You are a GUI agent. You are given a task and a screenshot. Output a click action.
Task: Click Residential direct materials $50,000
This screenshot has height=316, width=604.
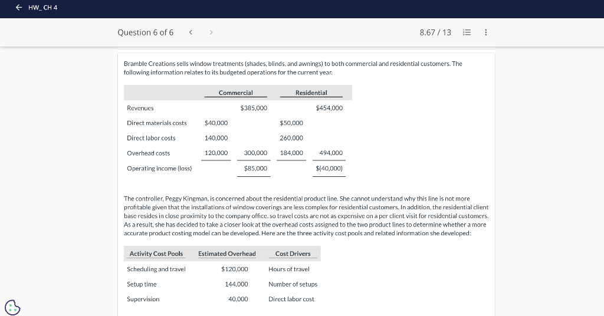[x=291, y=123]
